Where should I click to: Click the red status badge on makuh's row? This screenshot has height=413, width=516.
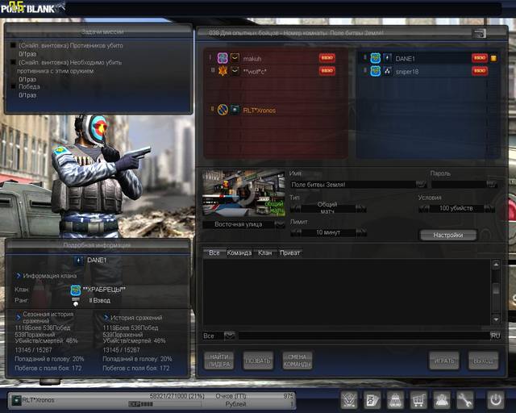[x=327, y=58]
